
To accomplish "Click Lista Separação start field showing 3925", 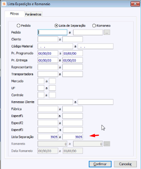I will point(48,137).
